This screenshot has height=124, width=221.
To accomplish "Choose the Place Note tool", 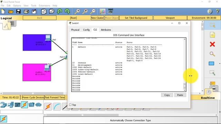I will click(212, 35).
